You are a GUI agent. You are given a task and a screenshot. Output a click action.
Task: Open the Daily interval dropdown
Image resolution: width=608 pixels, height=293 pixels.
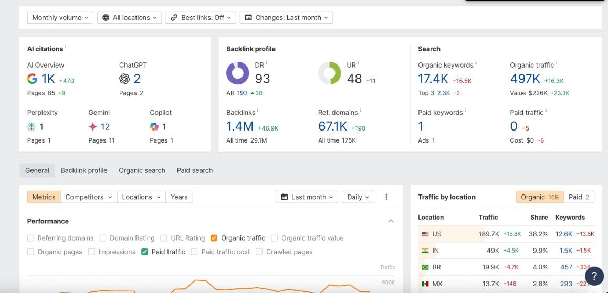358,197
